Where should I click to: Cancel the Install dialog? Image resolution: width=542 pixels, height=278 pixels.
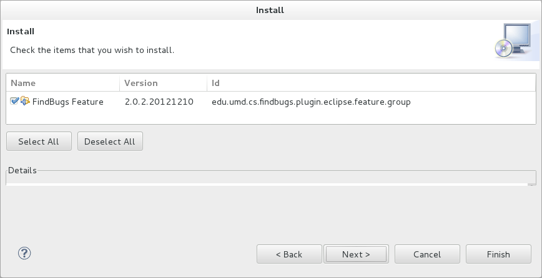(427, 254)
